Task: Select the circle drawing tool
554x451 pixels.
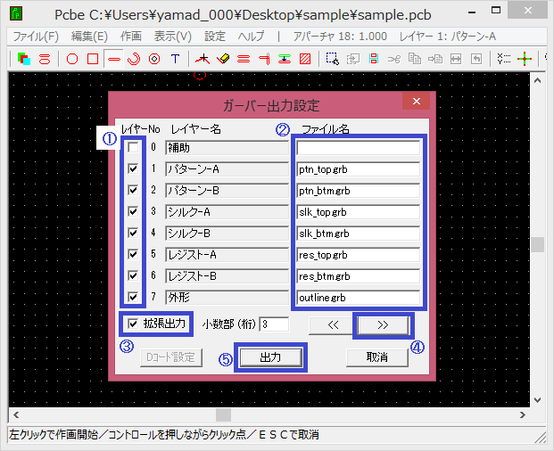Action: 72,59
